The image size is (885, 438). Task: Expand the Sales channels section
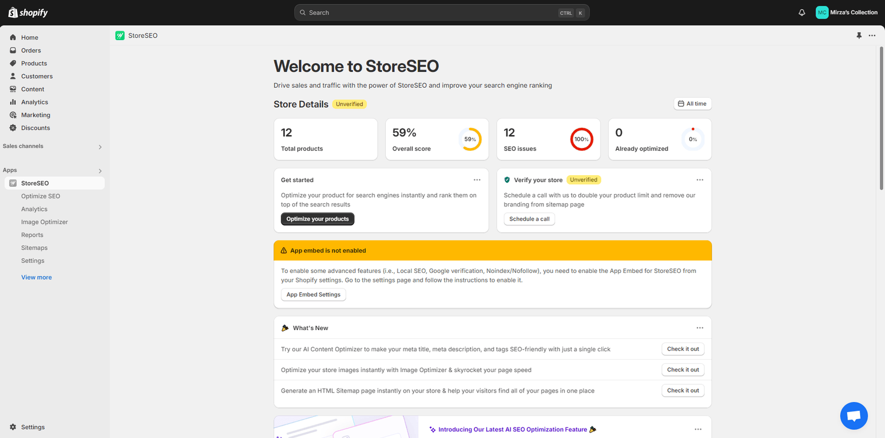coord(100,147)
